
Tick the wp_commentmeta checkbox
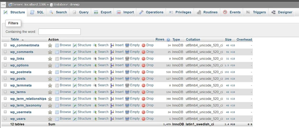coord(5,45)
